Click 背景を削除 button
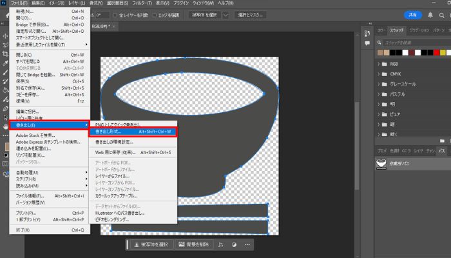The width and height of the screenshot is (451, 258). (x=194, y=244)
